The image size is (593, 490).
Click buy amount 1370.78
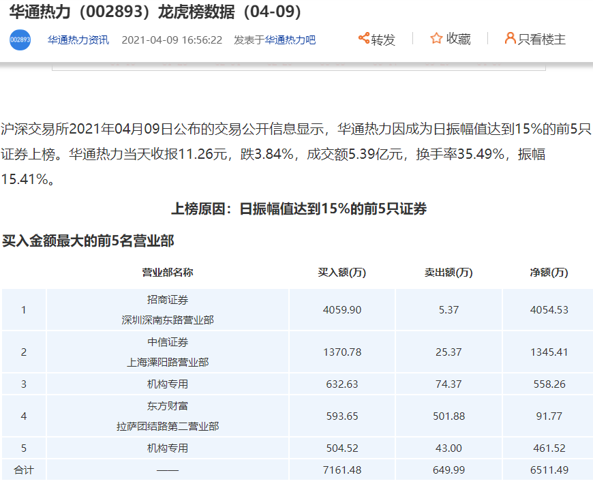[x=342, y=352]
